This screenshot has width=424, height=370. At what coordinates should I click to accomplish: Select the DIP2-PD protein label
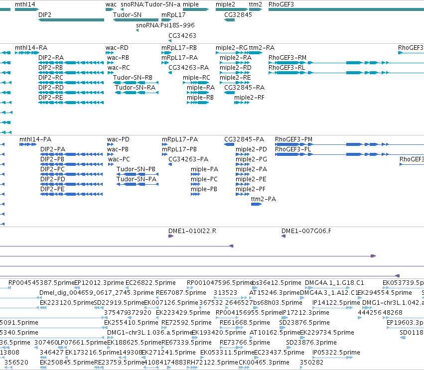pyautogui.click(x=52, y=179)
